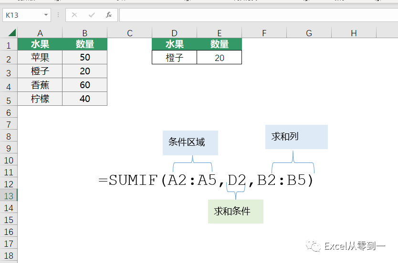This screenshot has width=398, height=263.
Task: Click cell E2 with value 20
Action: (220, 57)
